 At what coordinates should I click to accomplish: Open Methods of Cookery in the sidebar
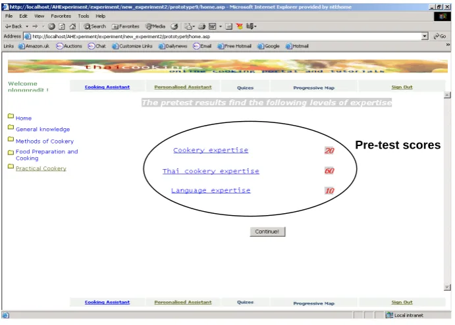45,141
